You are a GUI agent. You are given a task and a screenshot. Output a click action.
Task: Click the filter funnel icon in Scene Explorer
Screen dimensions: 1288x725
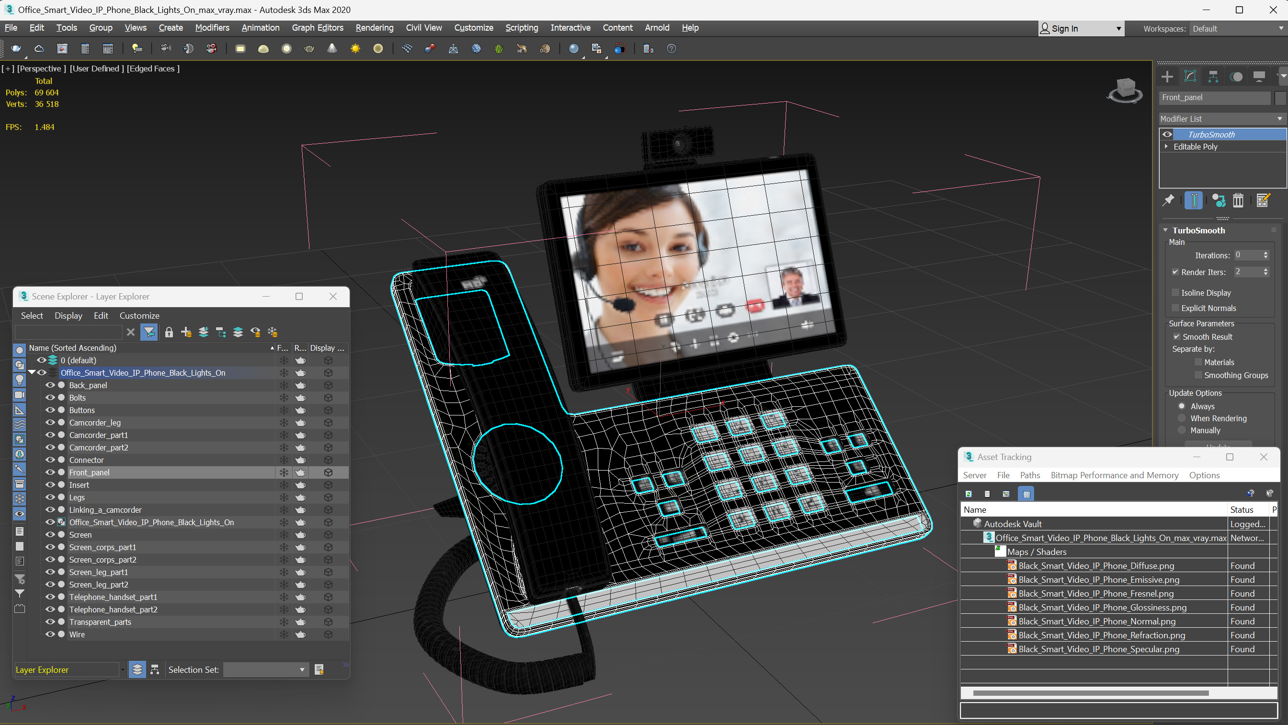point(148,332)
